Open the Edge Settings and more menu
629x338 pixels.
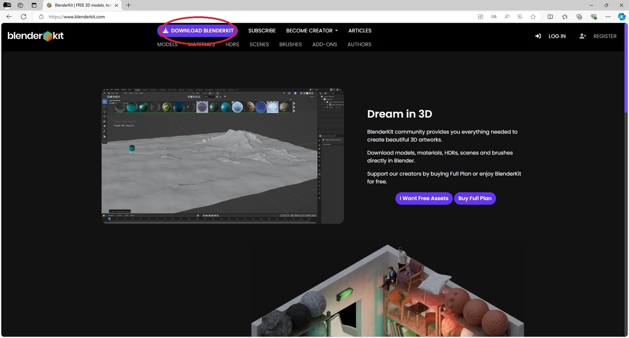tap(608, 16)
